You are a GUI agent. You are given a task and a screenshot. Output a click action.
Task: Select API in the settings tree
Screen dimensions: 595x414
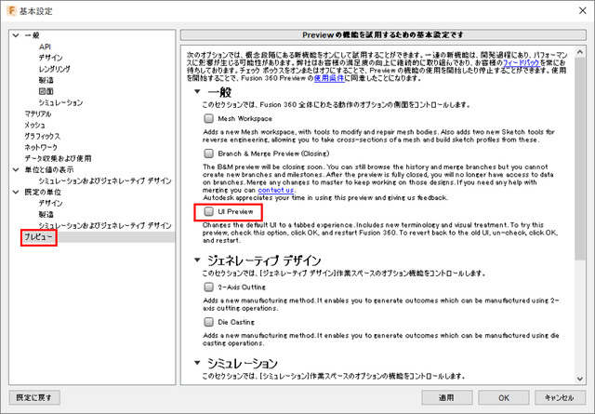[x=45, y=47]
